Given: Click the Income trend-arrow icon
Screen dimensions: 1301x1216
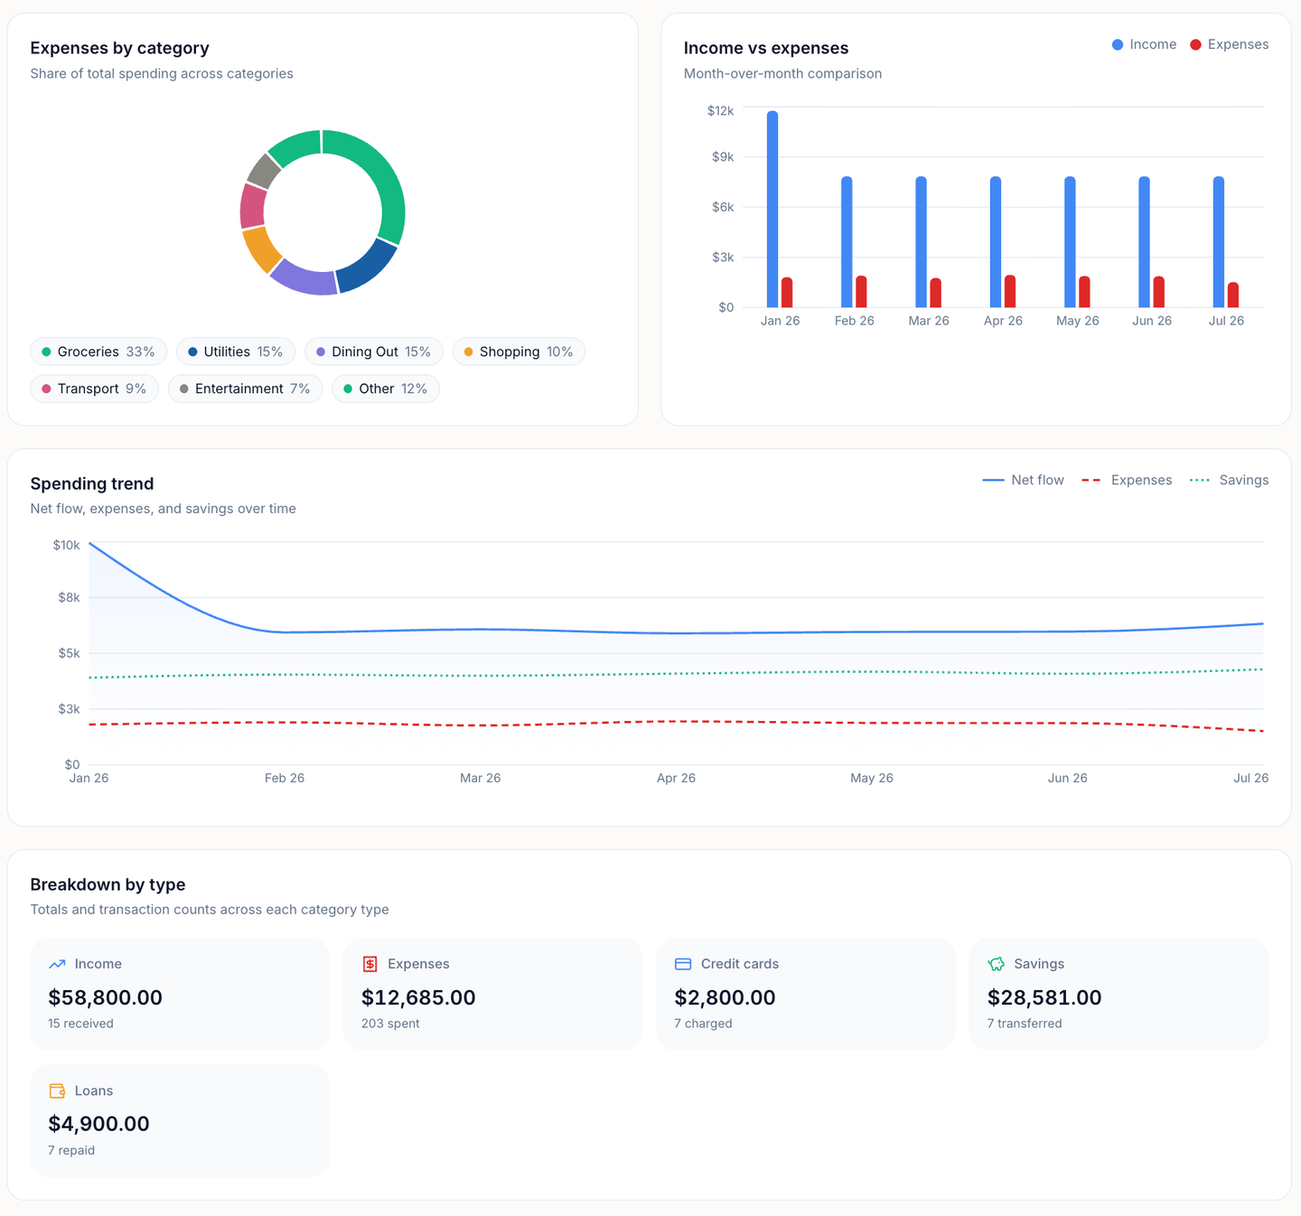Looking at the screenshot, I should click(x=57, y=964).
